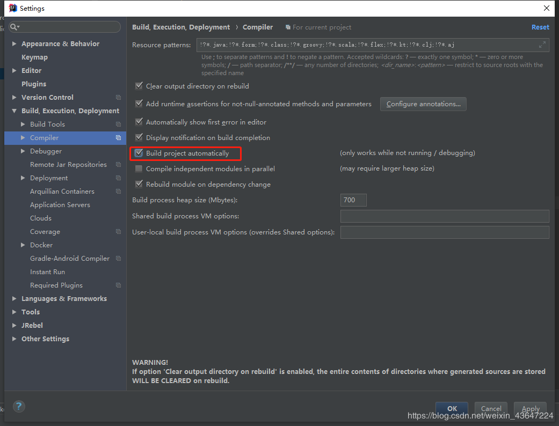Uncheck Build project automatically
The image size is (559, 426).
point(139,153)
